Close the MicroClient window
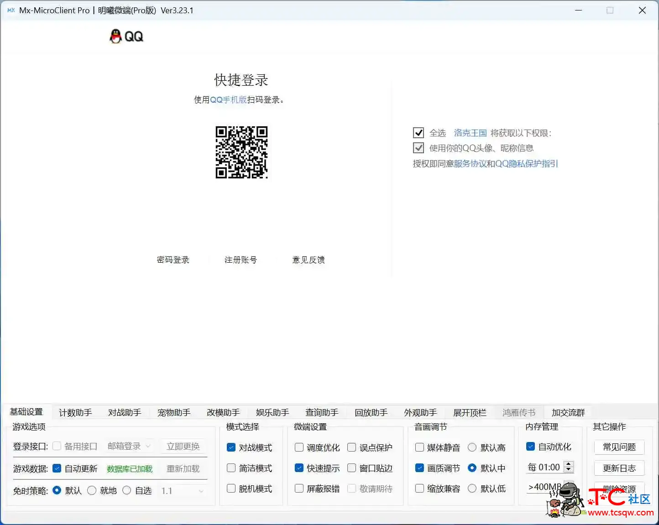This screenshot has height=525, width=659. tap(642, 10)
